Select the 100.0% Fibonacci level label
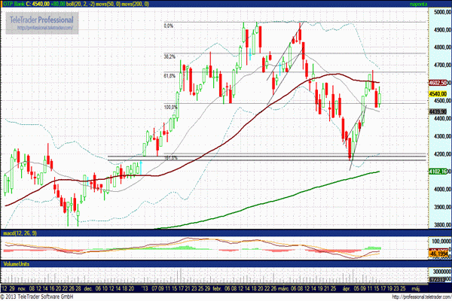This screenshot has height=301, width=452. (169, 107)
